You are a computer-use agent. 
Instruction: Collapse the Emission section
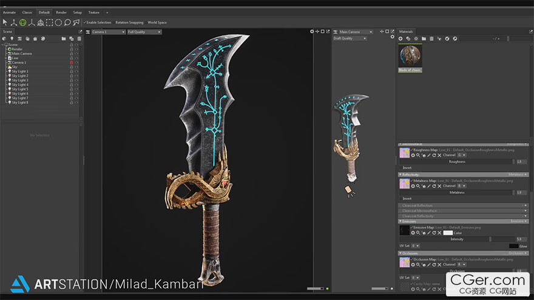point(400,221)
